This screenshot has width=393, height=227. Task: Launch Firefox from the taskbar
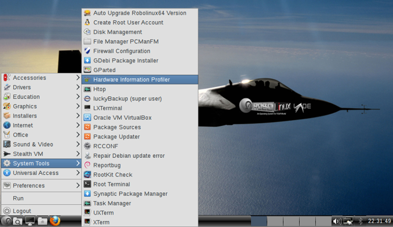55,221
